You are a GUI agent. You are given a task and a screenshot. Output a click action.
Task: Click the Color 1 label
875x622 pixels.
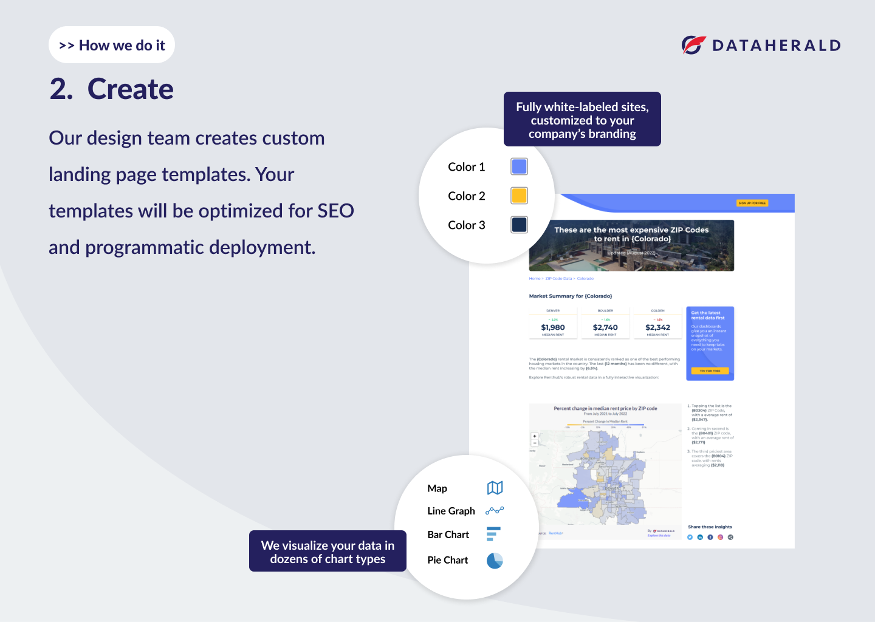(x=466, y=166)
